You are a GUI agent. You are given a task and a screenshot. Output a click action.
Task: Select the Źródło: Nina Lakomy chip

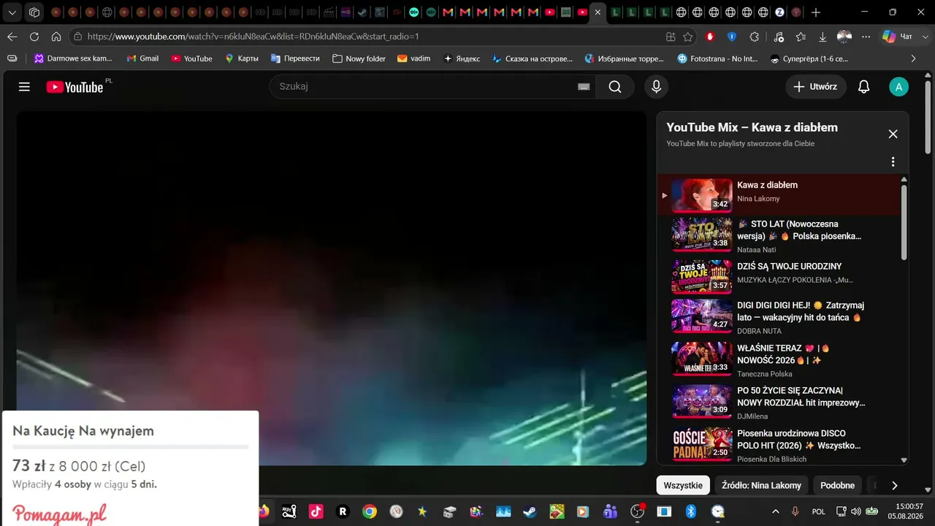[761, 485]
